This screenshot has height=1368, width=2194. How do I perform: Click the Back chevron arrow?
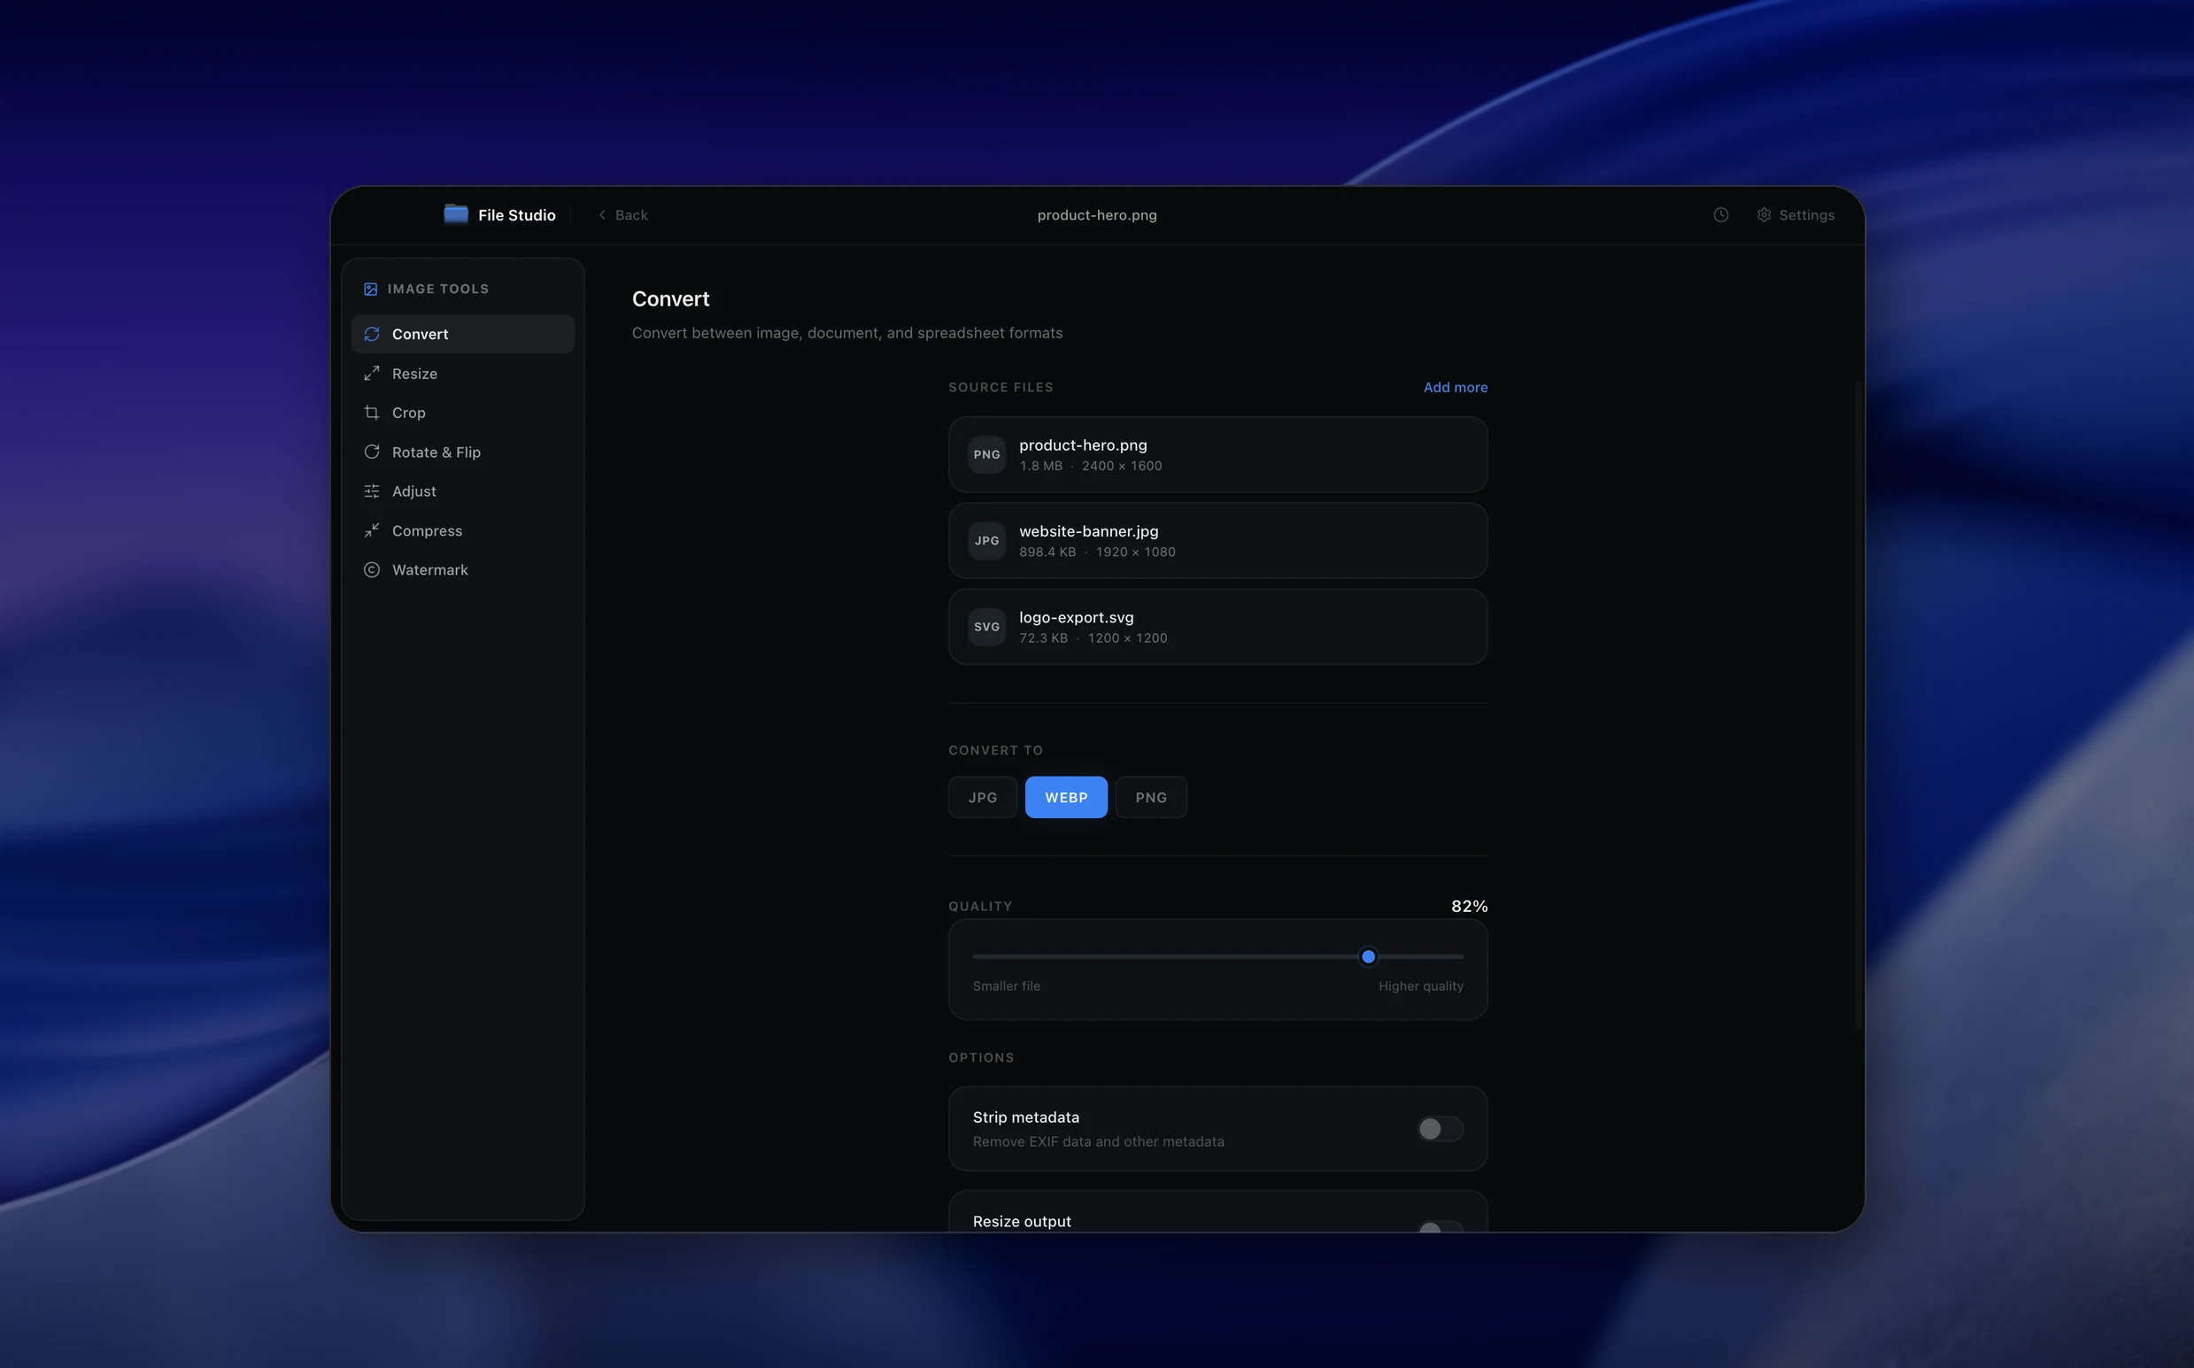(603, 214)
